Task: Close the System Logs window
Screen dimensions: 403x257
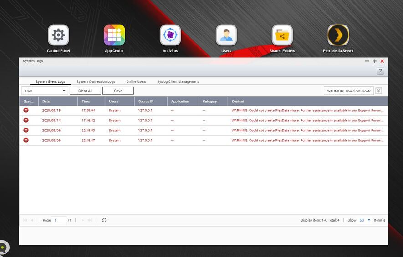Action: point(382,61)
